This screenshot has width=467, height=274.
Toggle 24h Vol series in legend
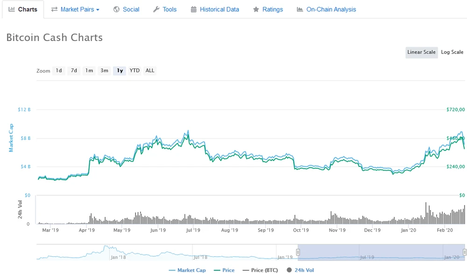[300, 270]
